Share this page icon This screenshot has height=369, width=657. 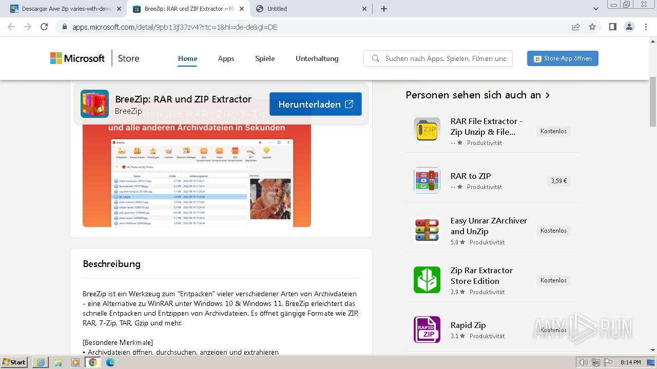click(x=576, y=27)
